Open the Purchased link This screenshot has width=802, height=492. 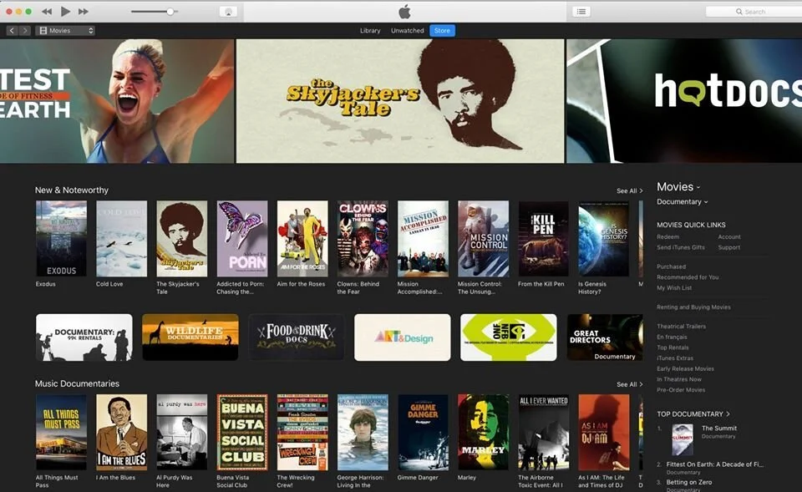click(671, 266)
